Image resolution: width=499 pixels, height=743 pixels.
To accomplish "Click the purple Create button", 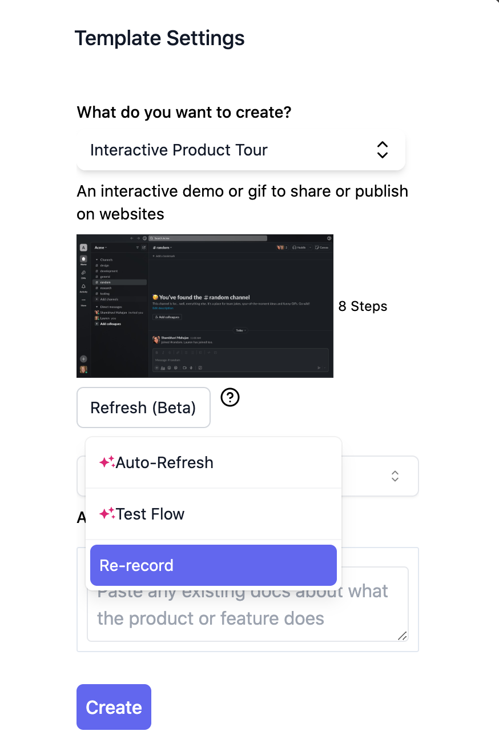I will (114, 707).
